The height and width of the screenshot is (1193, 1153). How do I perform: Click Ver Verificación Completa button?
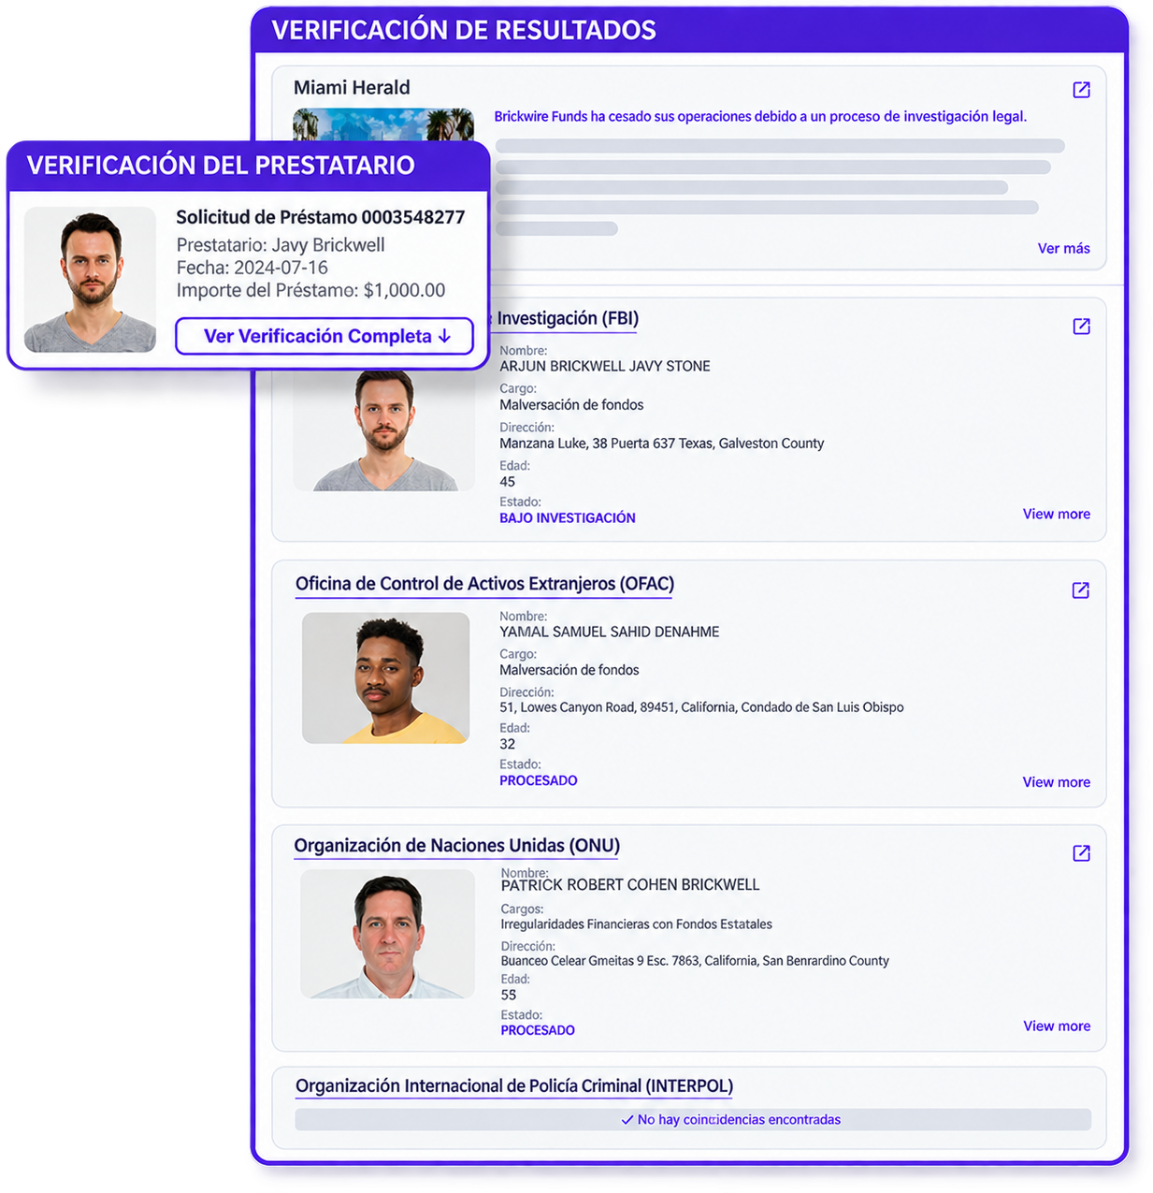click(x=324, y=336)
